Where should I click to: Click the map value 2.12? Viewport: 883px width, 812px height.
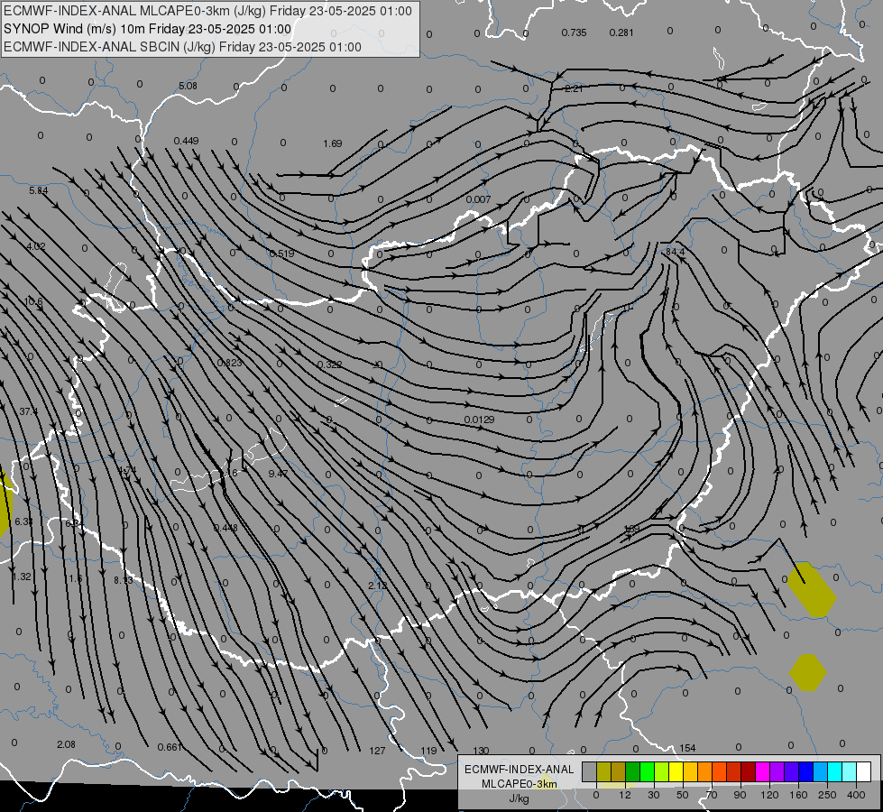(377, 586)
